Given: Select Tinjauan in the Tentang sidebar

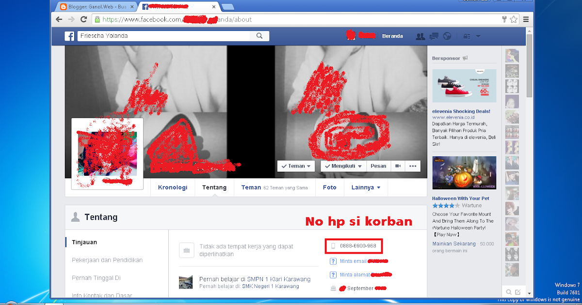Looking at the screenshot, I should pyautogui.click(x=84, y=242).
